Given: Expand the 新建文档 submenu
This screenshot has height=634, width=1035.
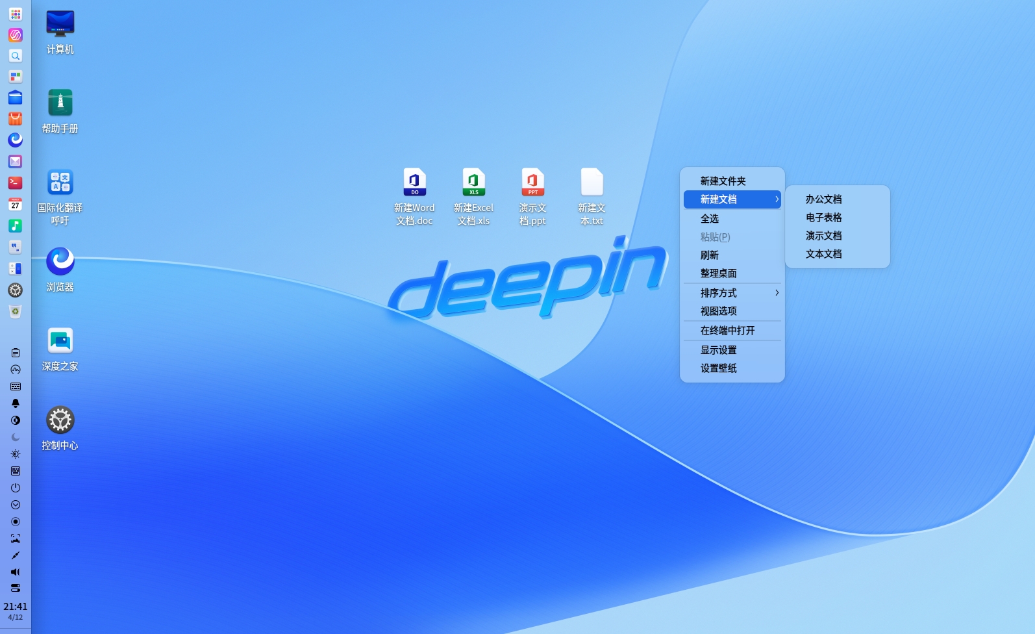Looking at the screenshot, I should (732, 199).
